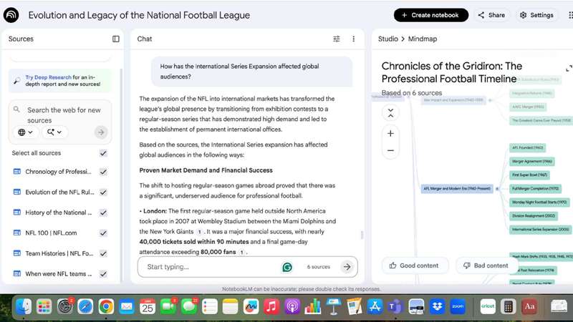The image size is (573, 322).
Task: Open the chat three-dot options menu
Action: click(353, 39)
